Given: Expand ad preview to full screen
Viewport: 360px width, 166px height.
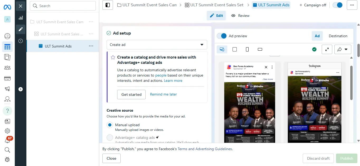Looking at the screenshot, I should [327, 49].
